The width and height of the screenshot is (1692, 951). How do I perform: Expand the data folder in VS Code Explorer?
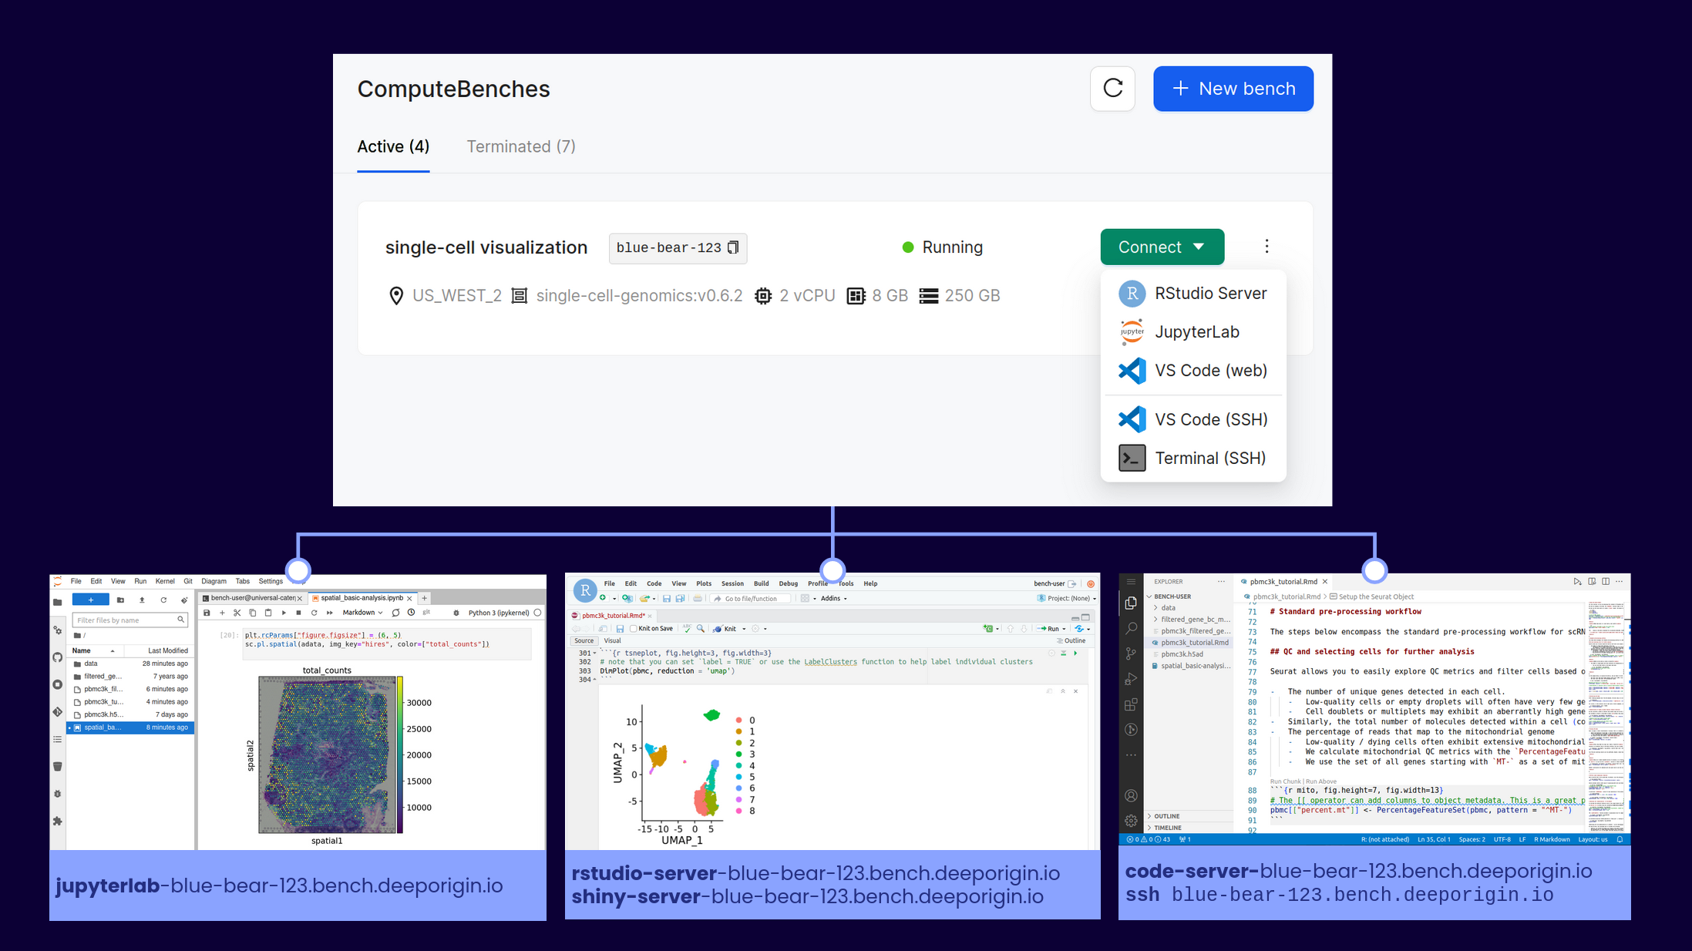point(1166,607)
